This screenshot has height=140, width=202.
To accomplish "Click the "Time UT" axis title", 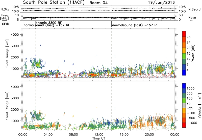I will pos(99,138).
